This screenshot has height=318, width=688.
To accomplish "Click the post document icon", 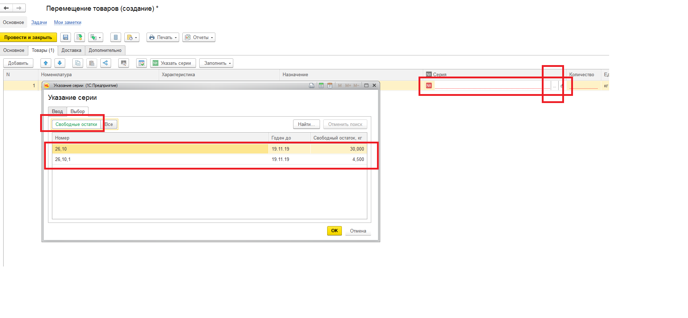I will click(80, 37).
